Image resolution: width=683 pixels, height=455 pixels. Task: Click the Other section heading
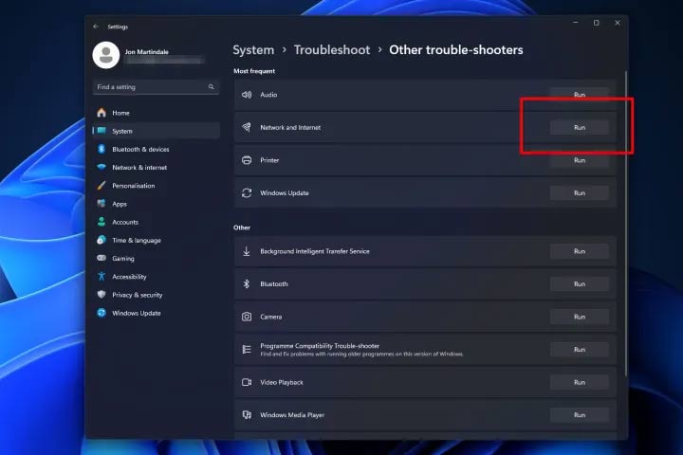coord(242,227)
